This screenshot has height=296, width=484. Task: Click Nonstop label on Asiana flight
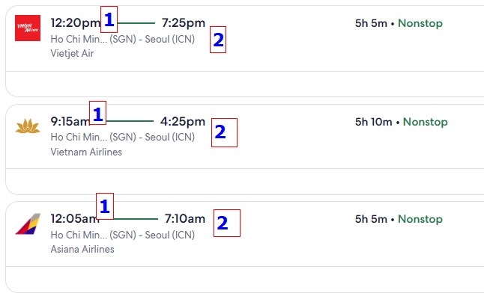[x=420, y=219]
